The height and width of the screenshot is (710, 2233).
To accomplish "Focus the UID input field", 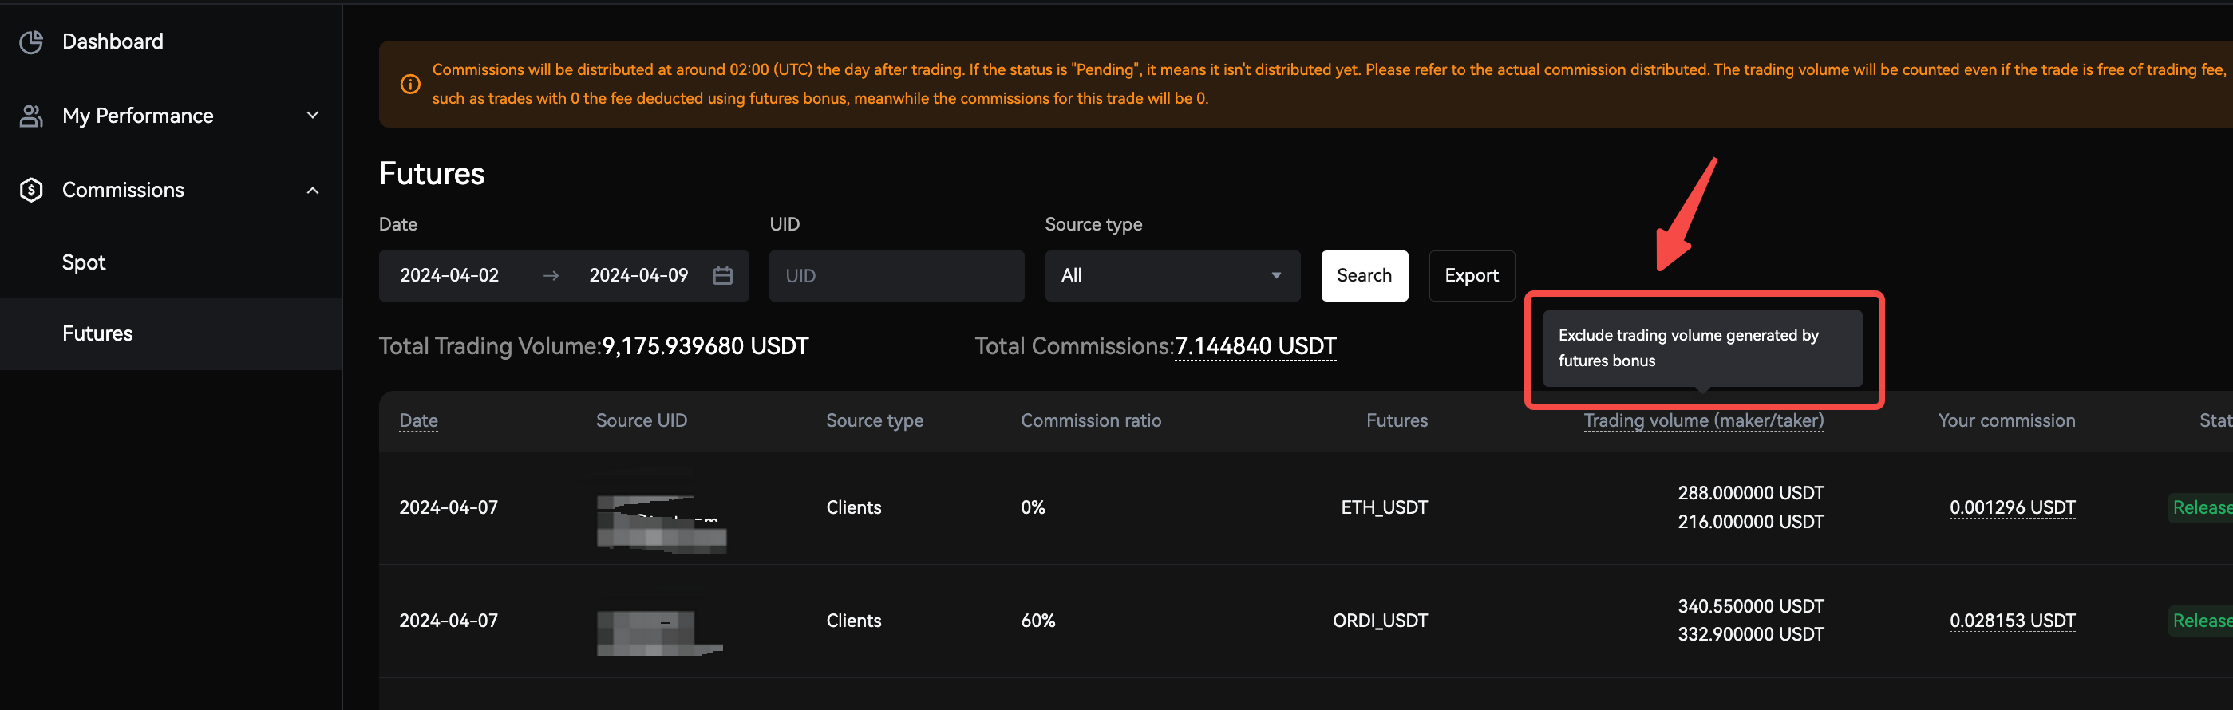I will coord(895,276).
